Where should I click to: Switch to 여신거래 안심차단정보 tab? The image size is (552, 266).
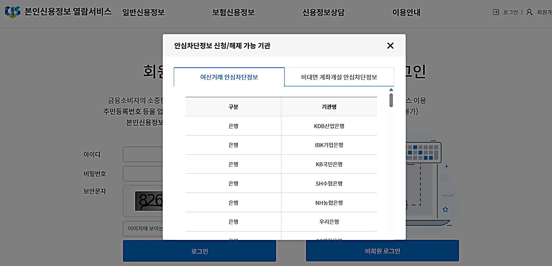tap(229, 77)
